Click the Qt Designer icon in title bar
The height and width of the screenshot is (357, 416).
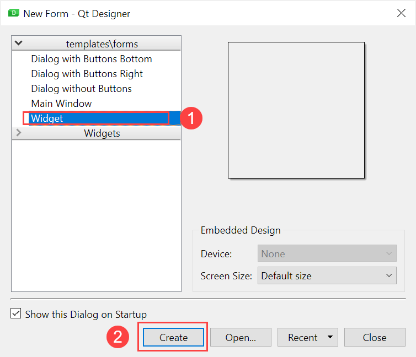14,13
